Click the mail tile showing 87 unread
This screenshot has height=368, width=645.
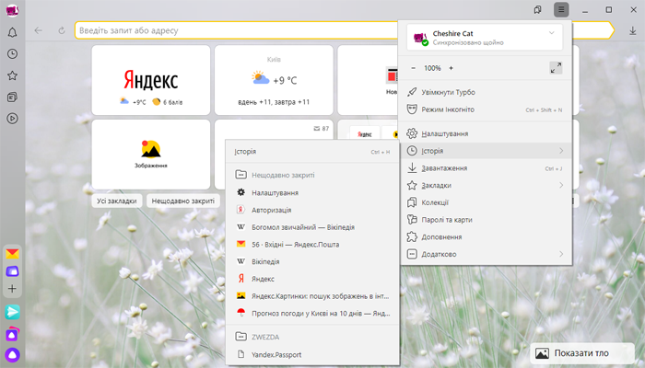(x=274, y=130)
